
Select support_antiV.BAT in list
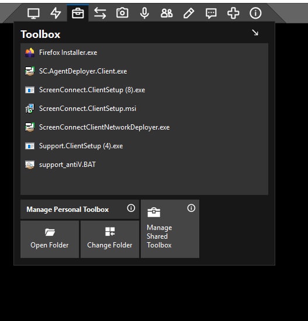(x=144, y=165)
